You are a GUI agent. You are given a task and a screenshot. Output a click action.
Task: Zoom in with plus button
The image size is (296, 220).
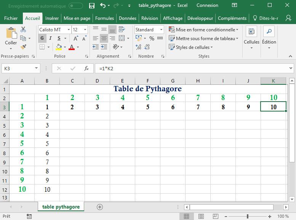coord(270,216)
